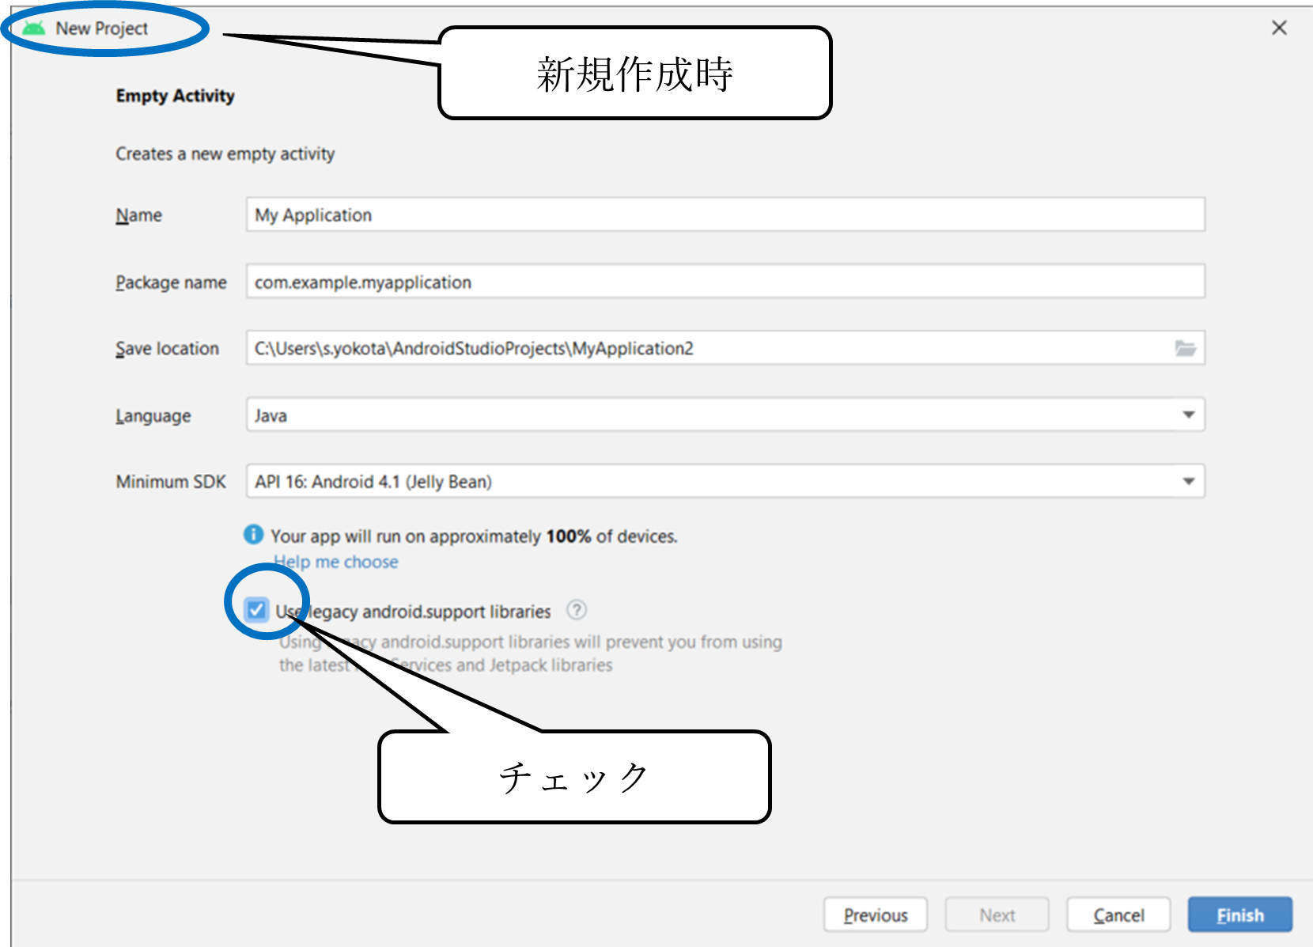Click the 新規作成時 callout box
This screenshot has width=1313, height=947.
coord(634,74)
